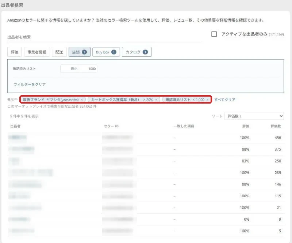Click the 評価数 value 239
Screen dimensions: 292x243
[x=278, y=173]
